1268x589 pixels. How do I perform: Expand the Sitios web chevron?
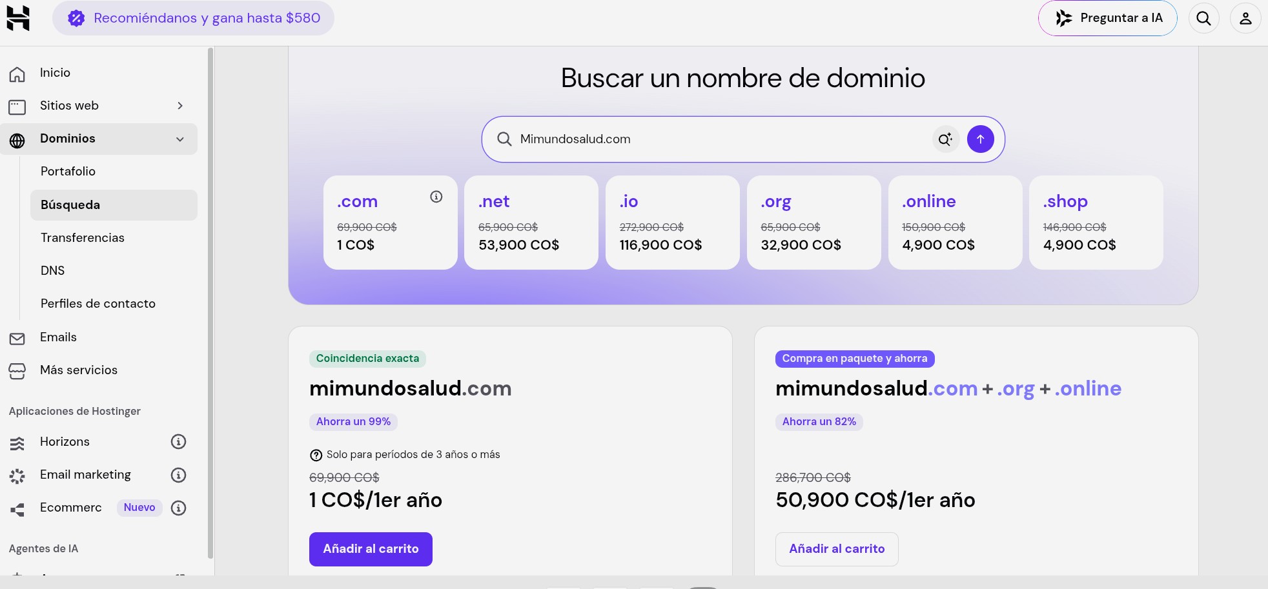point(180,106)
